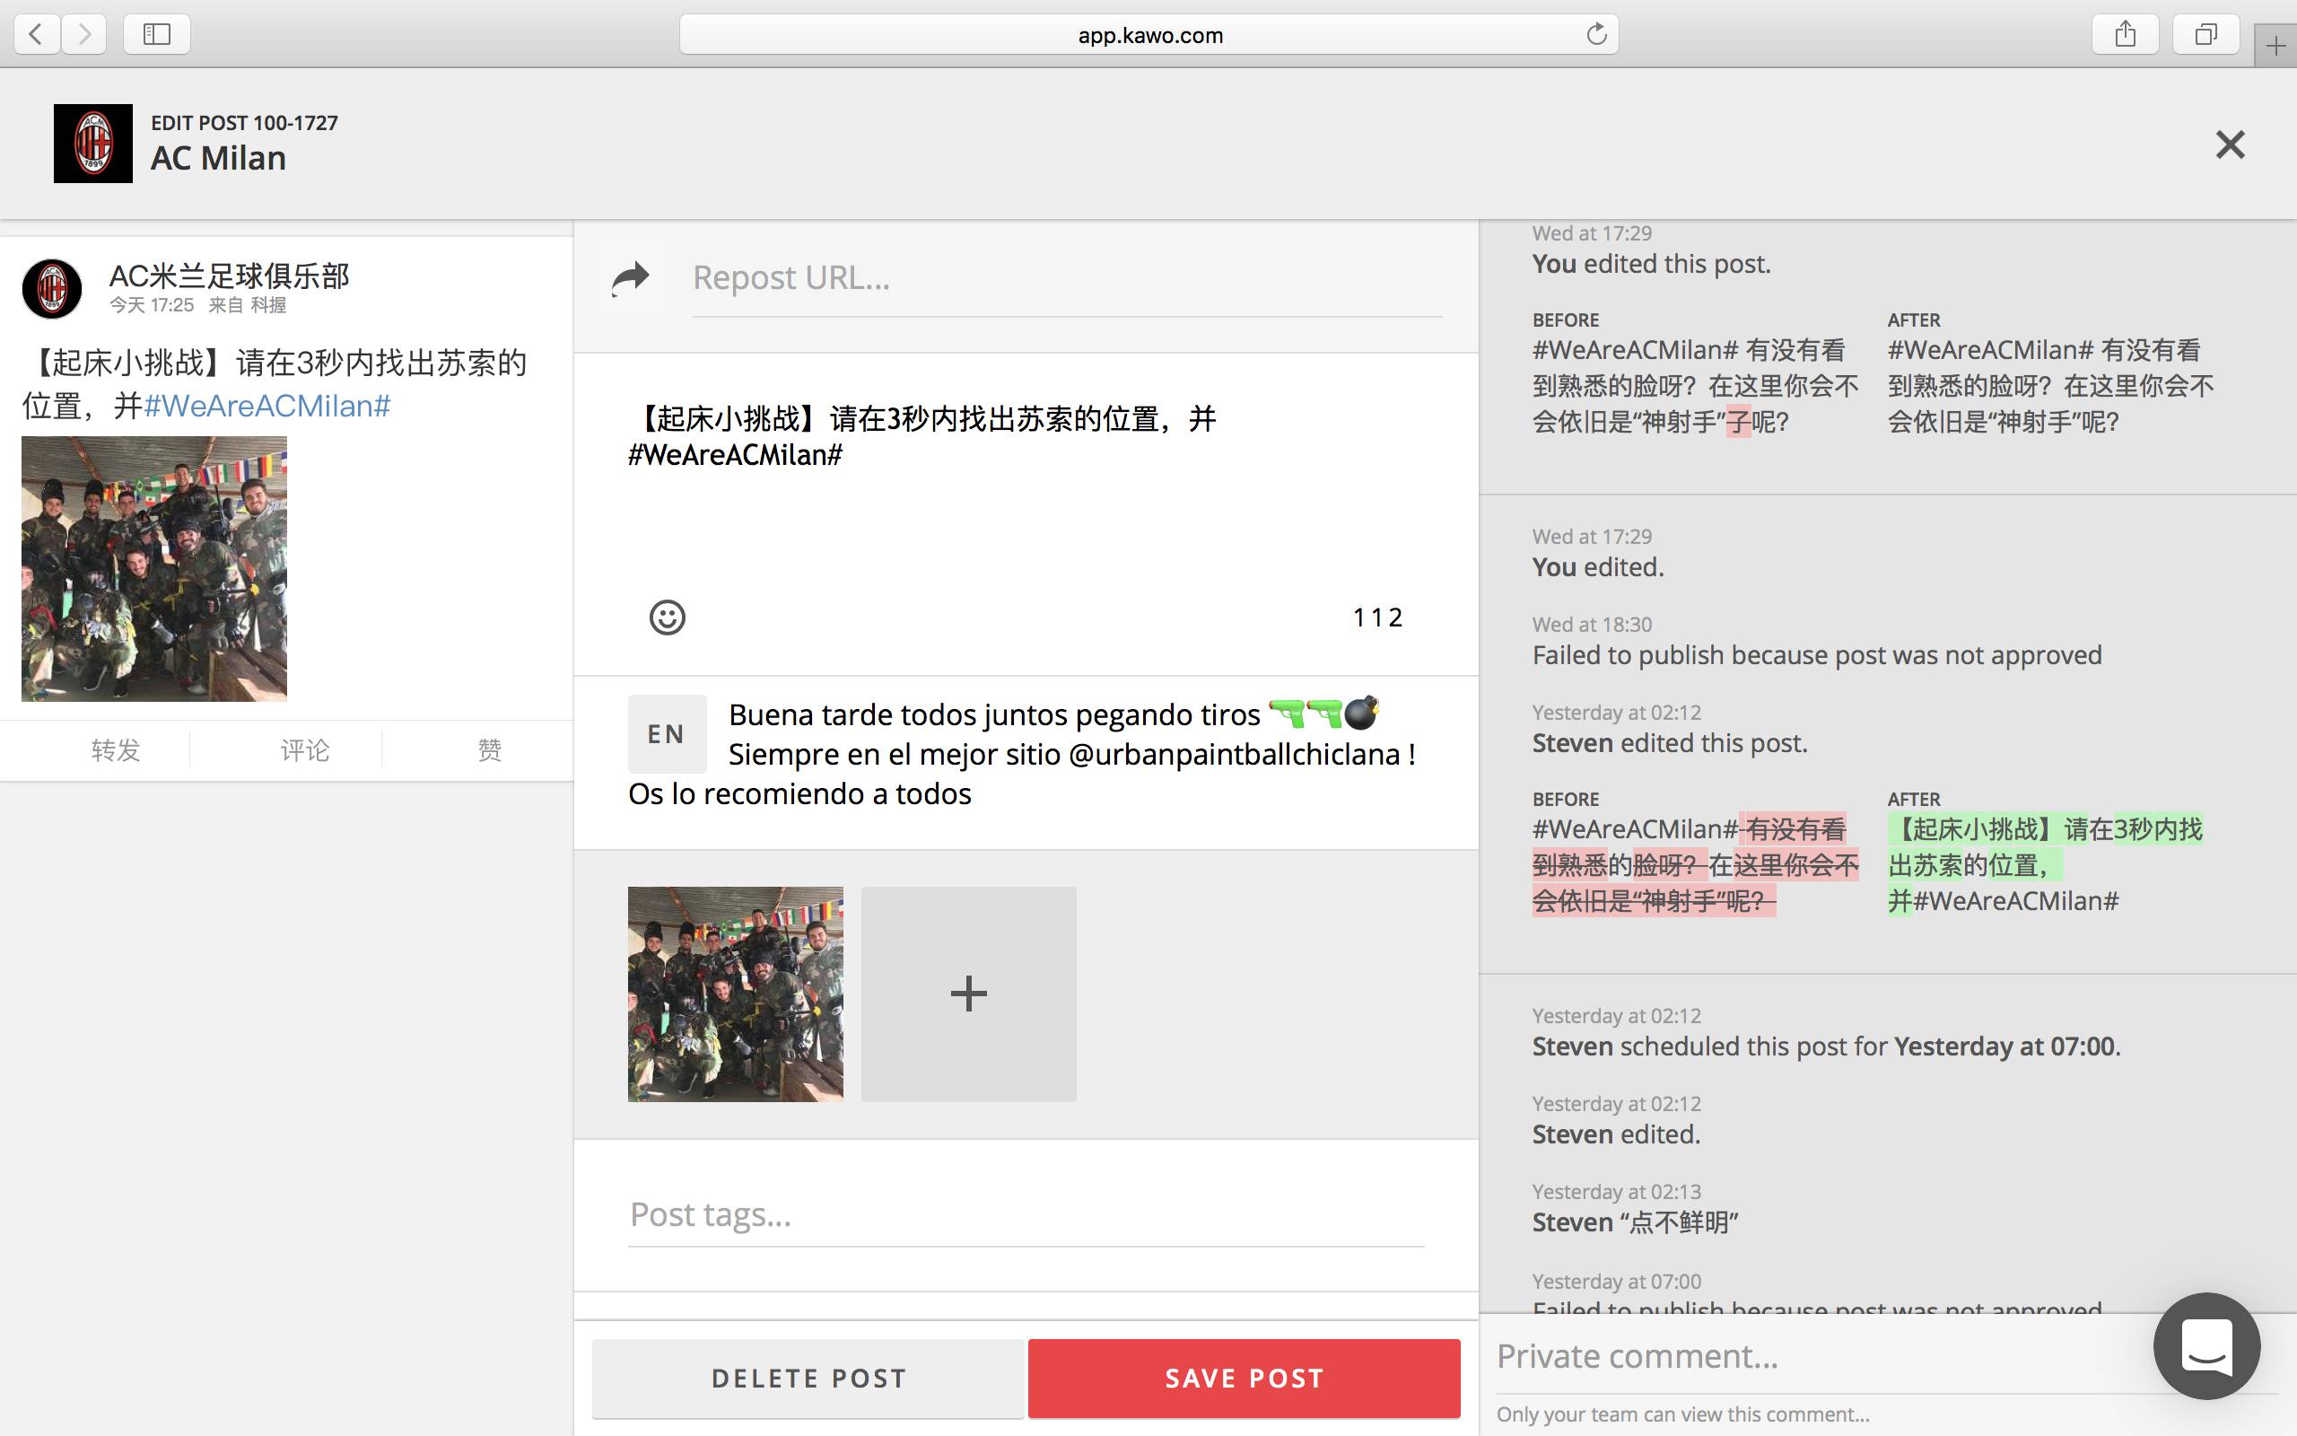Screen dimensions: 2297x1436
Task: Click the emoji smiley picker icon
Action: 667,617
